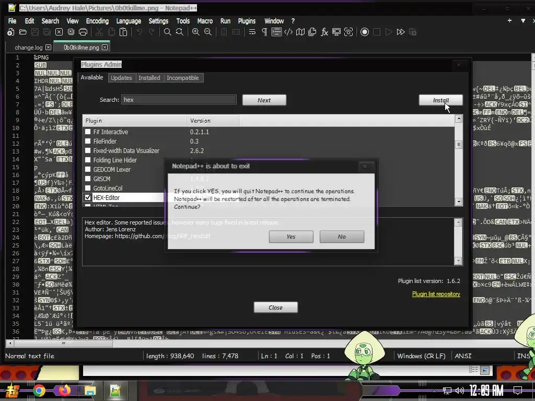This screenshot has height=401, width=535.
Task: Uncheck the HEX-Editor plugin checkbox
Action: click(88, 197)
